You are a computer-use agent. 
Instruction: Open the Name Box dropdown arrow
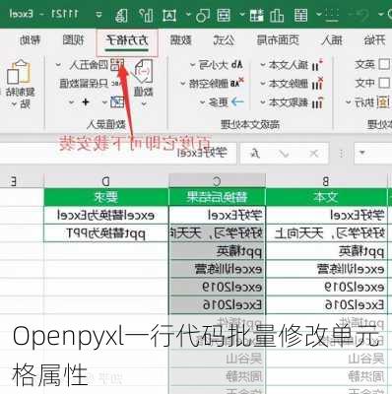pyautogui.click(x=362, y=153)
